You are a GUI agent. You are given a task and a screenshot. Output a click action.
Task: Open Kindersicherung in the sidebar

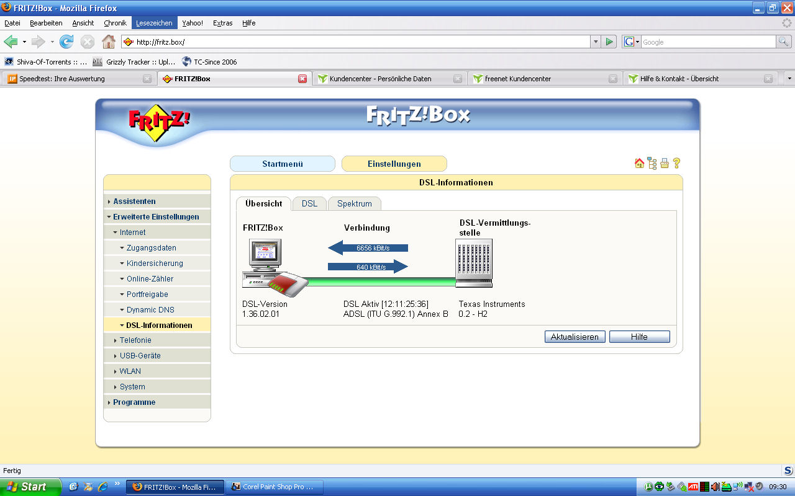155,263
